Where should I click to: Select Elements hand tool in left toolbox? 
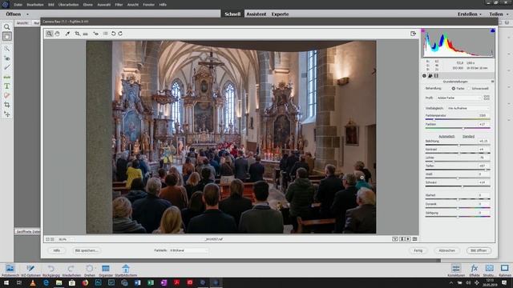(x=7, y=36)
